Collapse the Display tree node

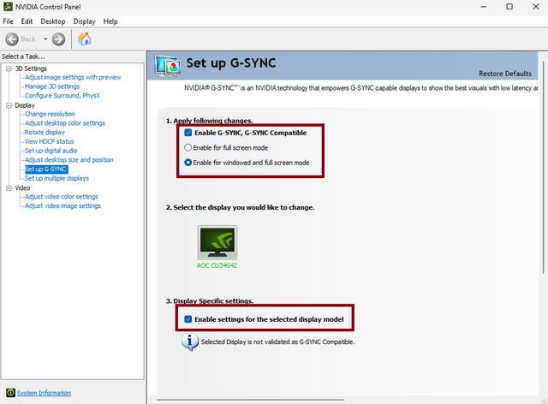click(9, 105)
